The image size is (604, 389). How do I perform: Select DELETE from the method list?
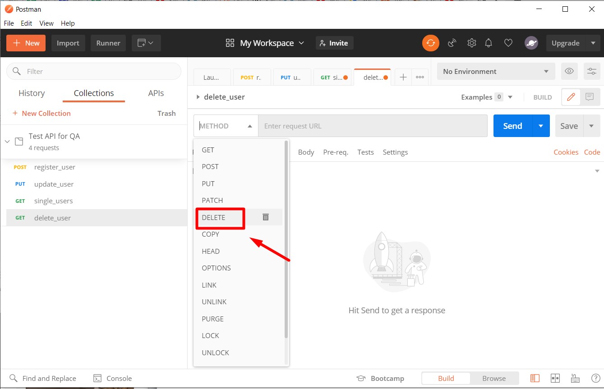(x=213, y=217)
